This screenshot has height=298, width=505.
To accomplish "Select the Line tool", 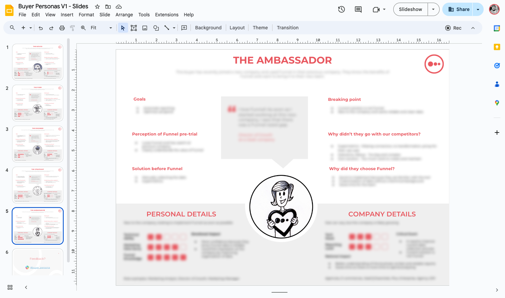I will (x=167, y=28).
